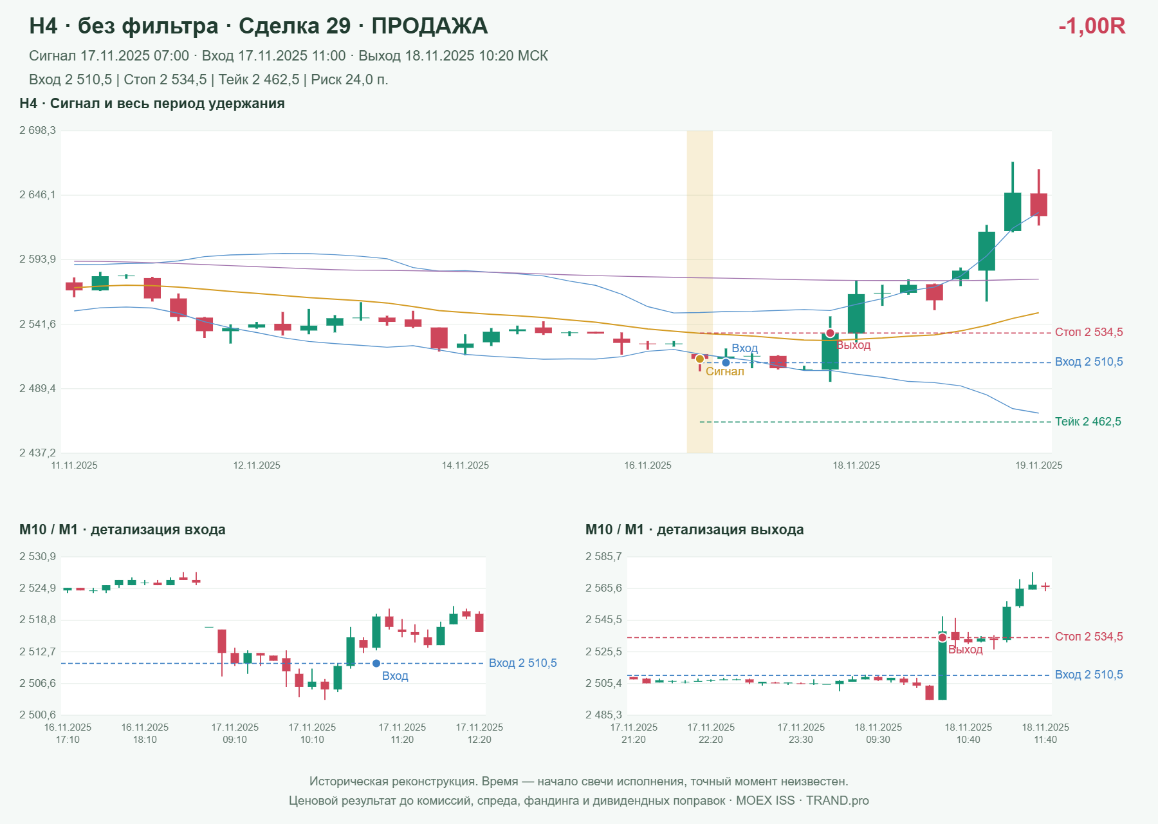Click the orange Сигнал marker dot on H4 chart
The image size is (1158, 824).
point(700,359)
